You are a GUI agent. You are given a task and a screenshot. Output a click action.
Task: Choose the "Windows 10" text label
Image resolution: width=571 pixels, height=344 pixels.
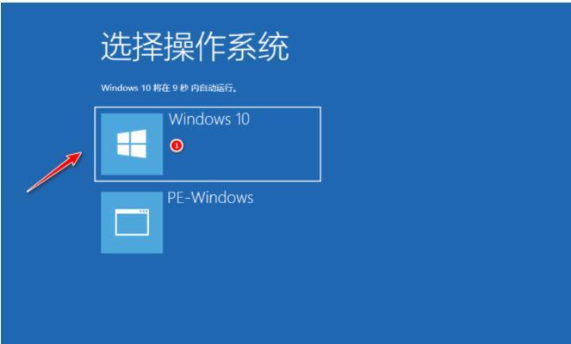pos(209,120)
